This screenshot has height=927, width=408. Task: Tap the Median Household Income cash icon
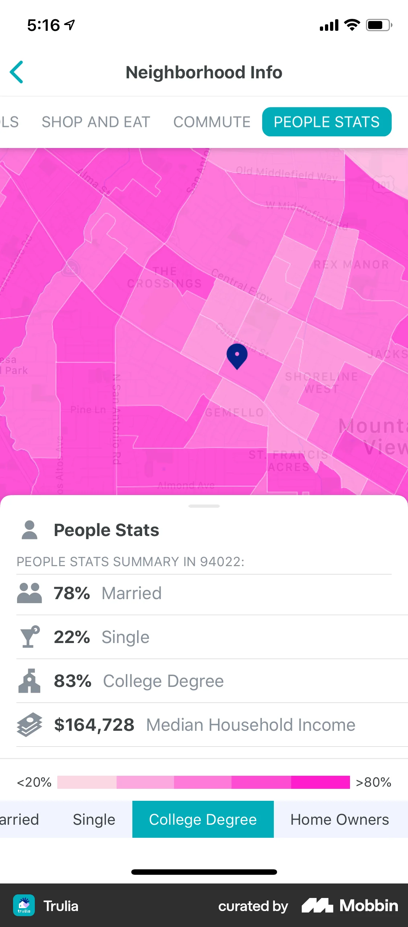point(29,725)
